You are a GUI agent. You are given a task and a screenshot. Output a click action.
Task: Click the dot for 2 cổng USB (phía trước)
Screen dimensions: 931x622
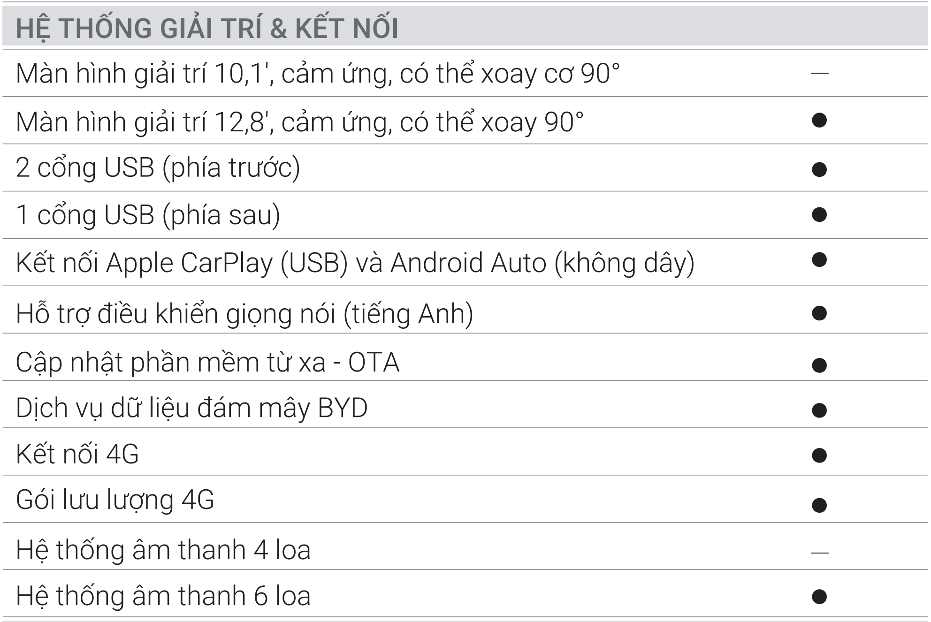(819, 169)
